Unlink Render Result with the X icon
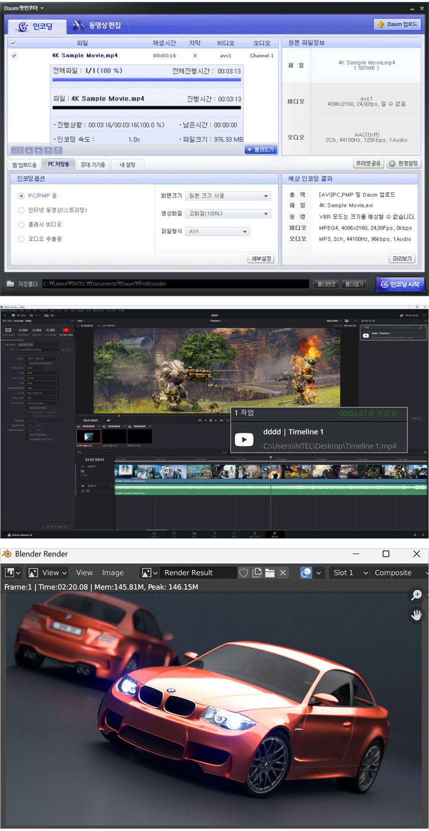The height and width of the screenshot is (831, 429). pos(283,573)
